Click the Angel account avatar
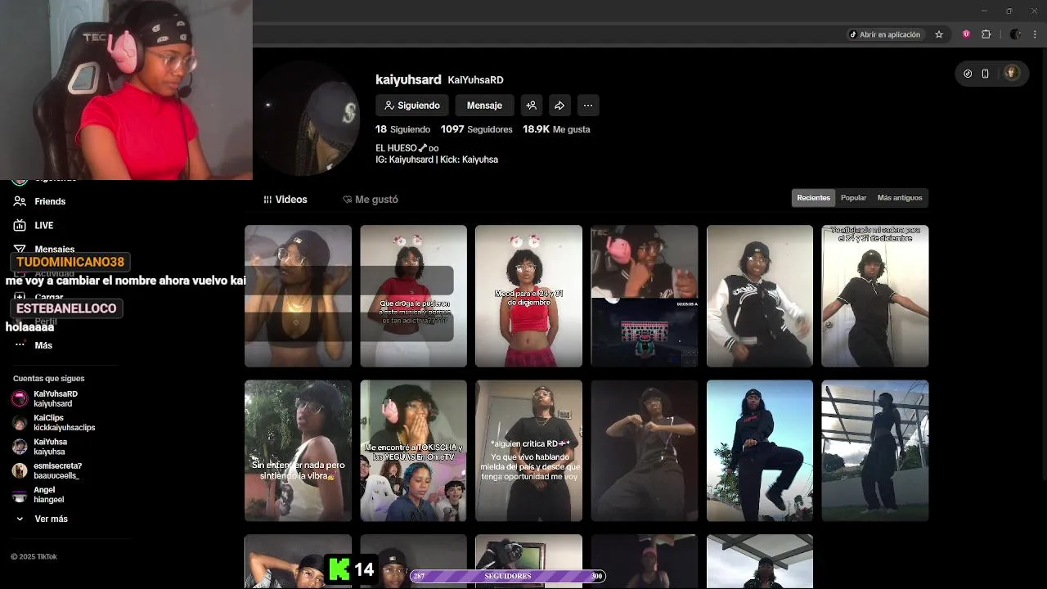The height and width of the screenshot is (589, 1047). pos(20,495)
